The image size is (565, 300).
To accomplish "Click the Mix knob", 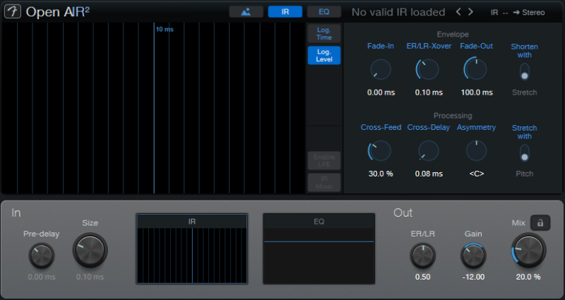I will point(528,250).
